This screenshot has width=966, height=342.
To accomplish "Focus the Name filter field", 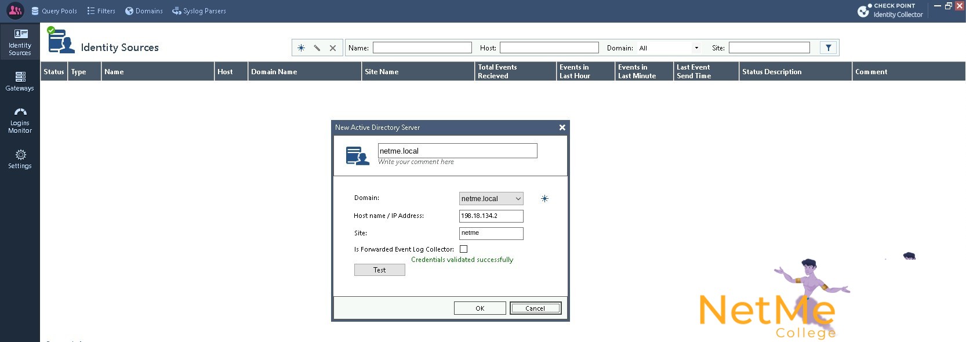I will click(422, 48).
